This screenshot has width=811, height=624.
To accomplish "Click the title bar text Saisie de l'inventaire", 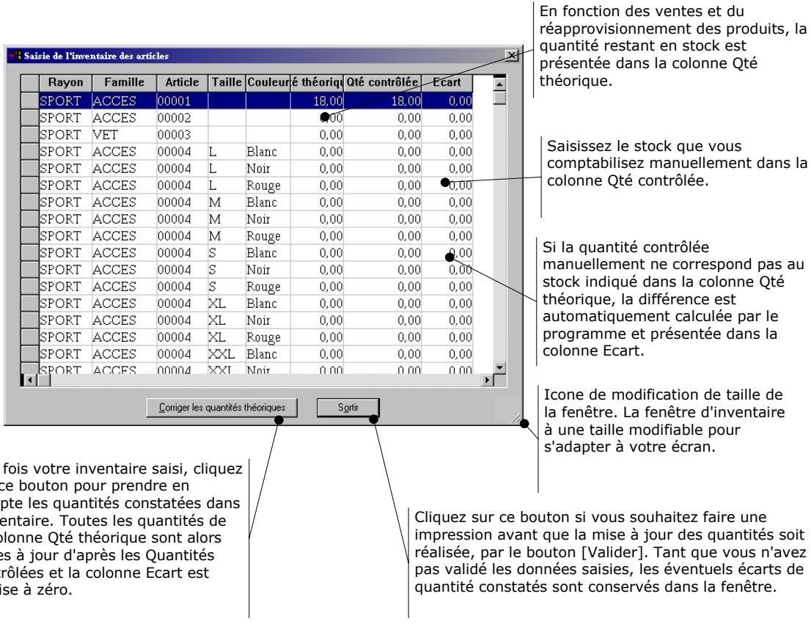I will coord(96,56).
